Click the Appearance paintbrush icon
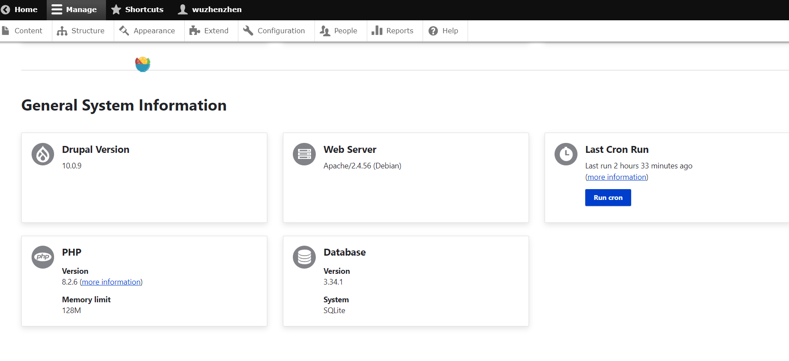The image size is (789, 361). coord(124,31)
